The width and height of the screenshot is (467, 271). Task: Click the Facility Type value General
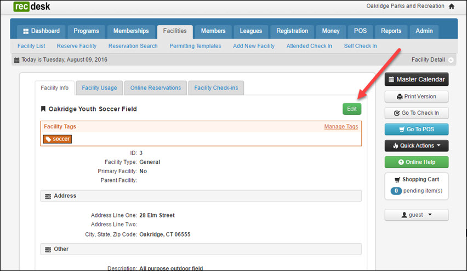coord(150,162)
